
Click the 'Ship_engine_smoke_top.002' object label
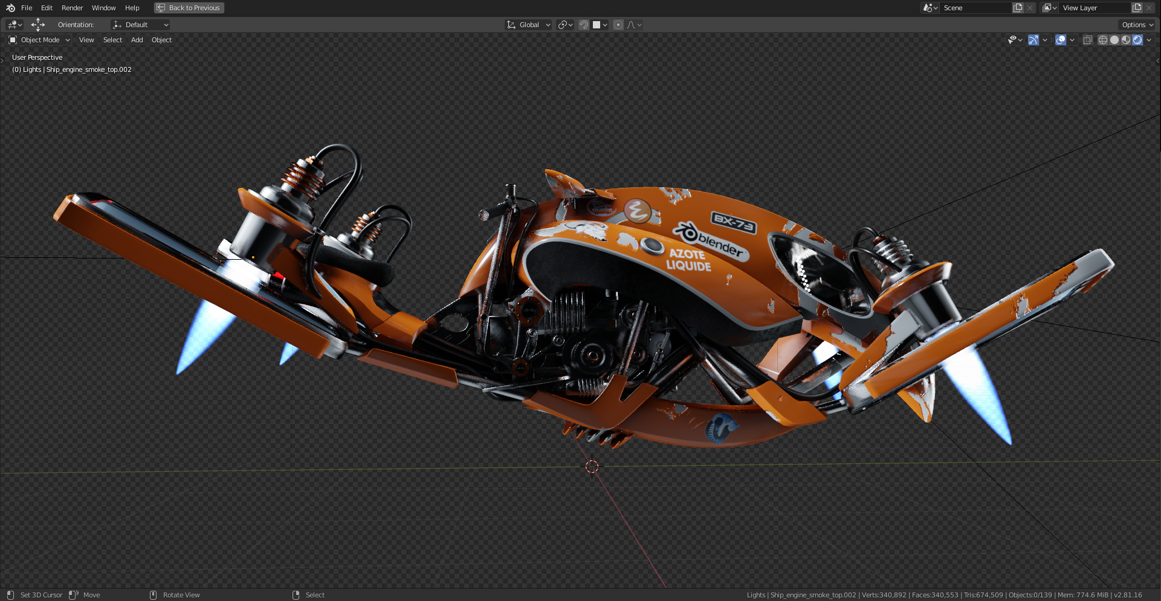click(x=89, y=69)
